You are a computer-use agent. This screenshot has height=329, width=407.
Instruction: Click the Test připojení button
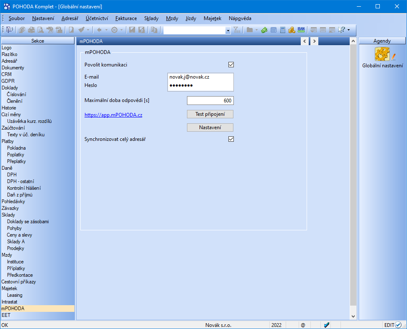tap(210, 114)
